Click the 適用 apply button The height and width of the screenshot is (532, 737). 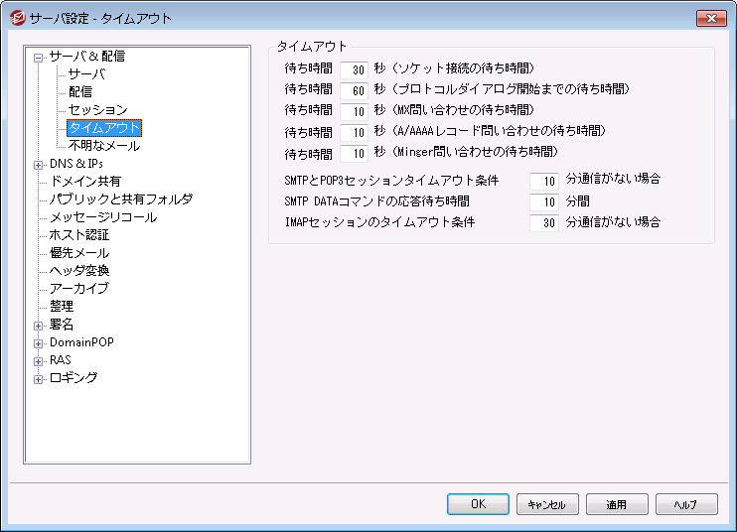617,504
